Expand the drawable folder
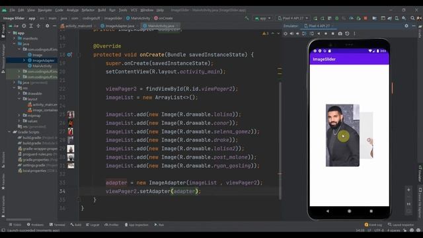Viewport: 423px width, 238px height. coord(19,93)
